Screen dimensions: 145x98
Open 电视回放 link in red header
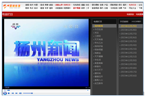(x=130, y=14)
